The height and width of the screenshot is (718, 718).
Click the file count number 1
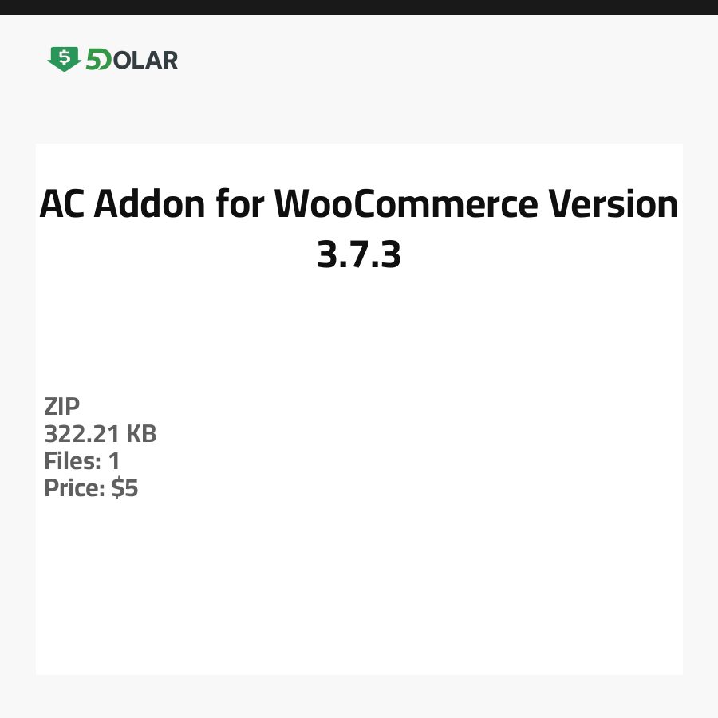click(x=114, y=461)
